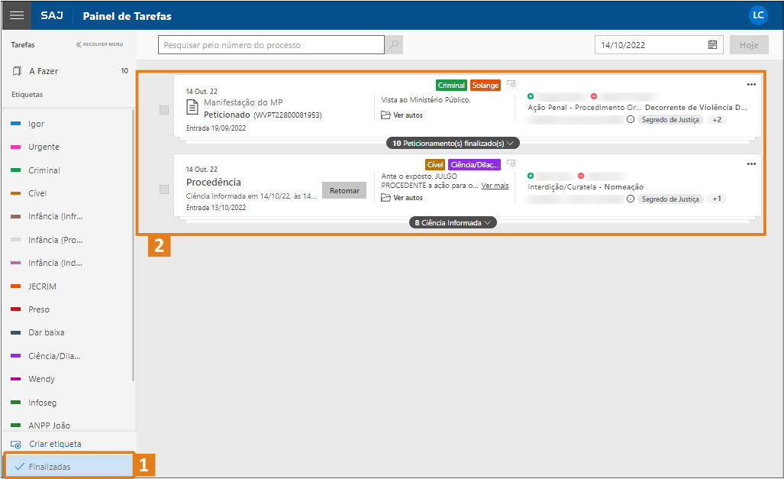Select Finalizadas in the sidebar
The height and width of the screenshot is (479, 784).
coord(50,466)
